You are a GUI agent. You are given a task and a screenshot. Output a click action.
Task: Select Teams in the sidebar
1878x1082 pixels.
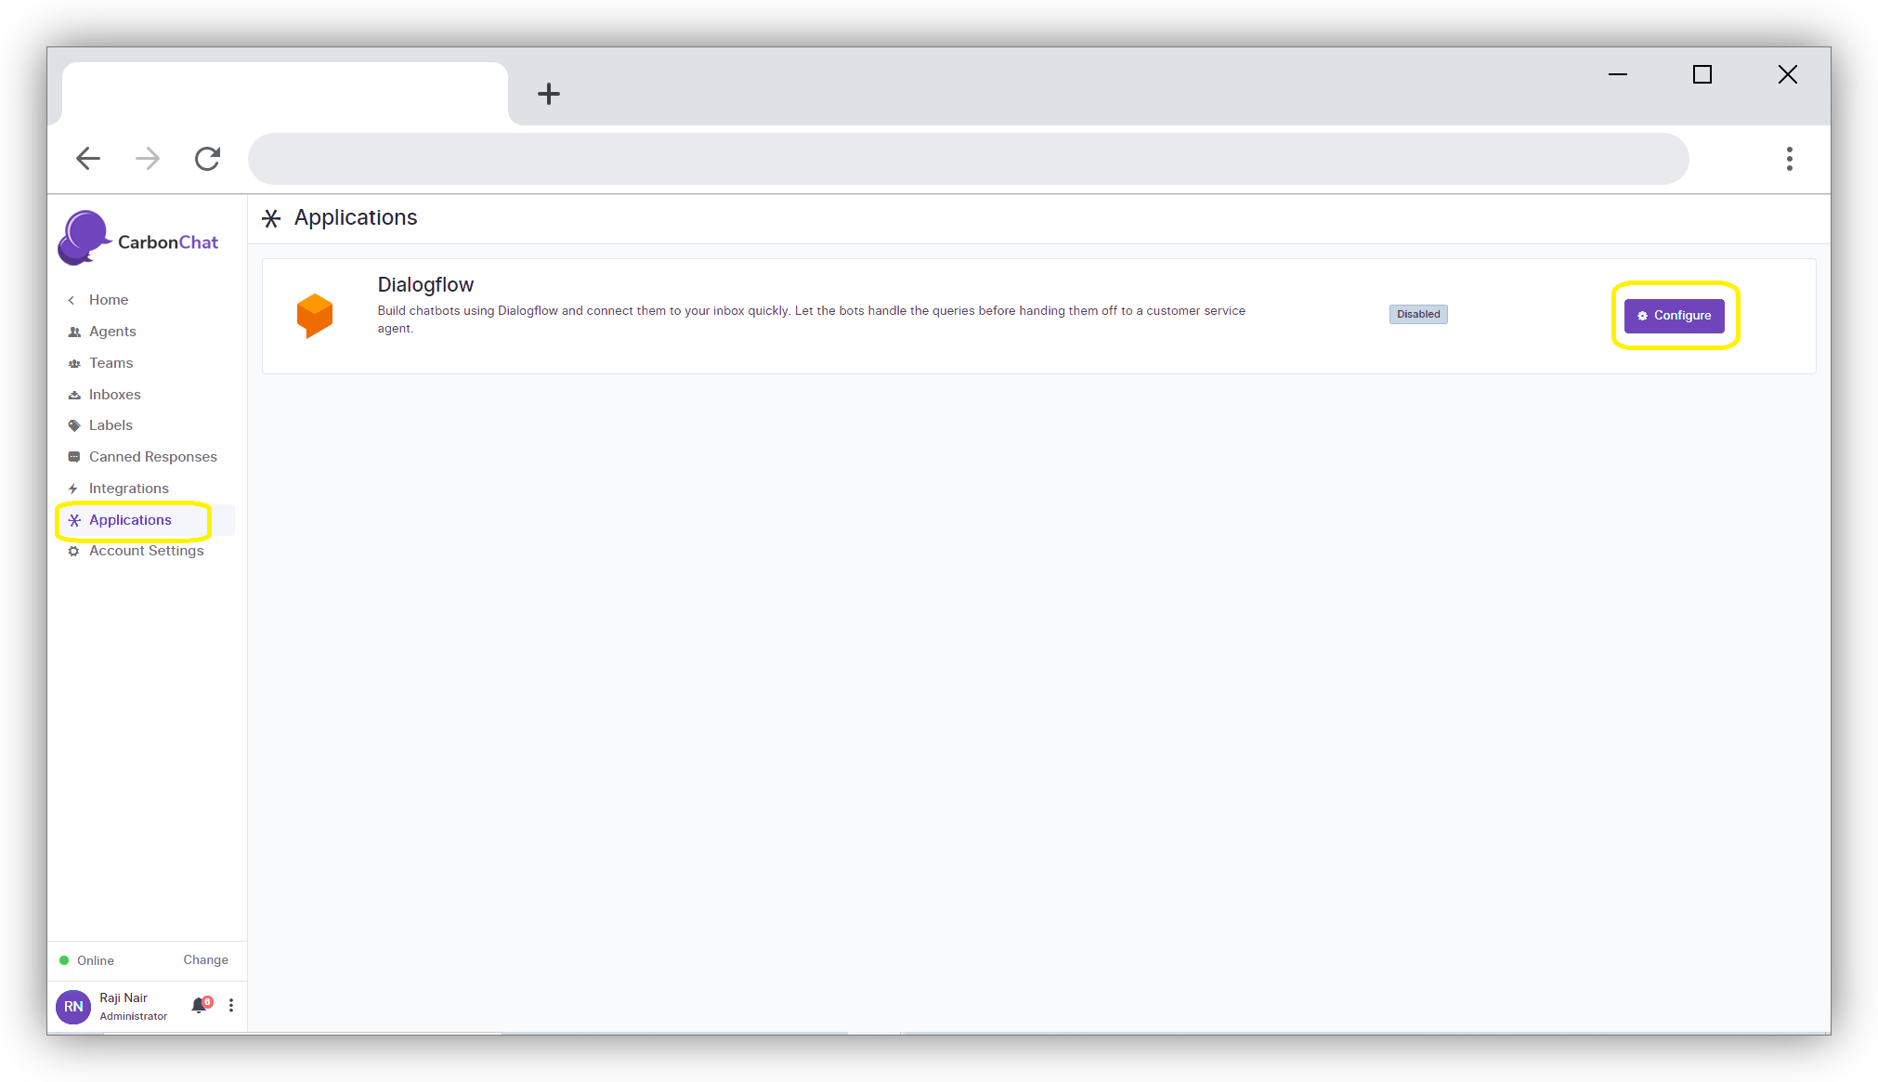click(111, 363)
